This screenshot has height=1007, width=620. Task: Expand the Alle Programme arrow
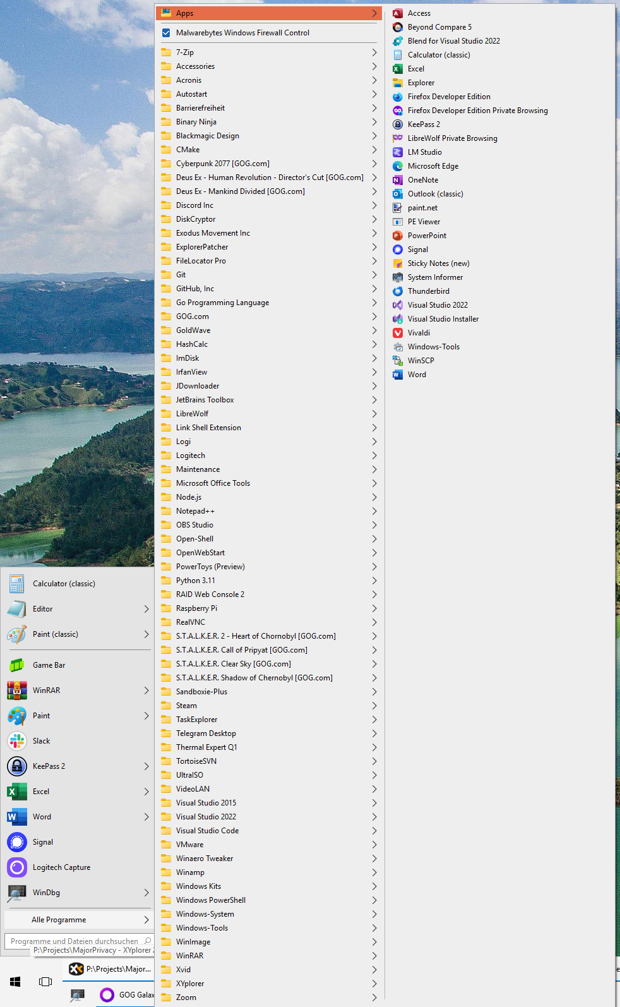(x=146, y=920)
